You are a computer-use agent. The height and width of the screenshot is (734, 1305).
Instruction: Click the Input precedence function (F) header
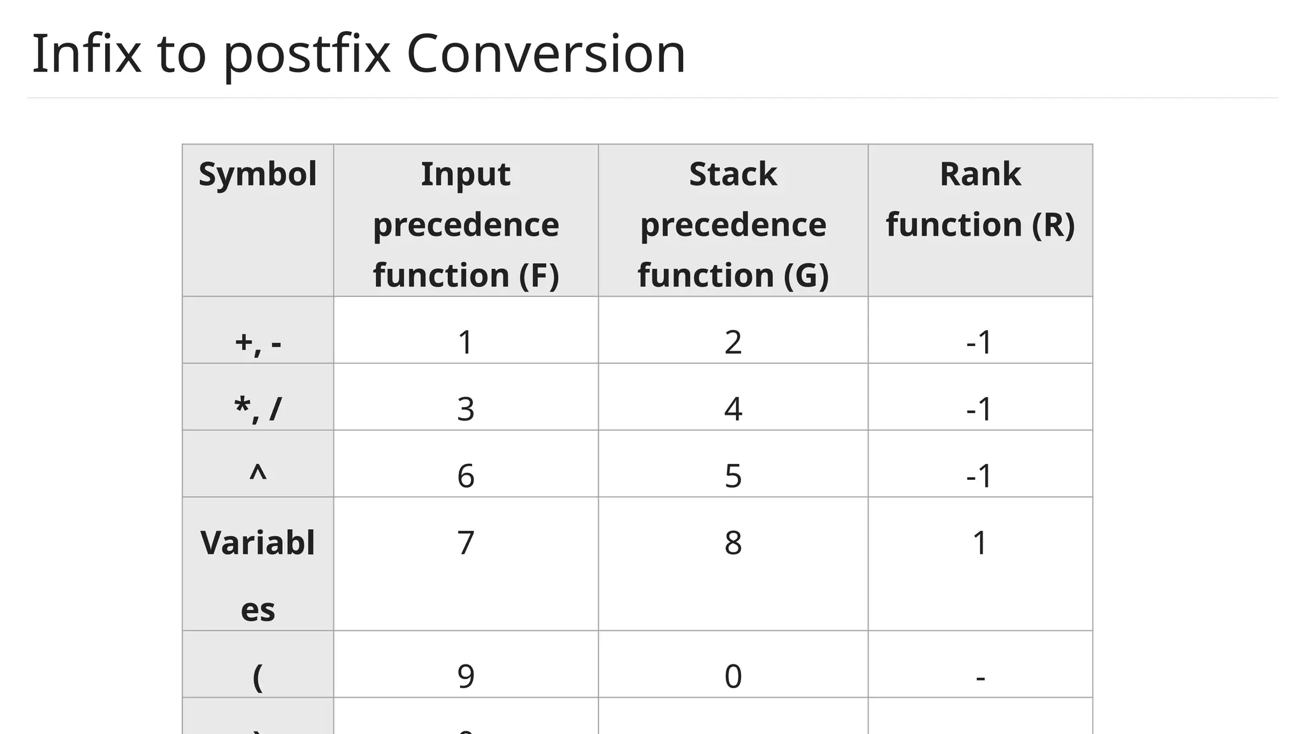pos(465,224)
